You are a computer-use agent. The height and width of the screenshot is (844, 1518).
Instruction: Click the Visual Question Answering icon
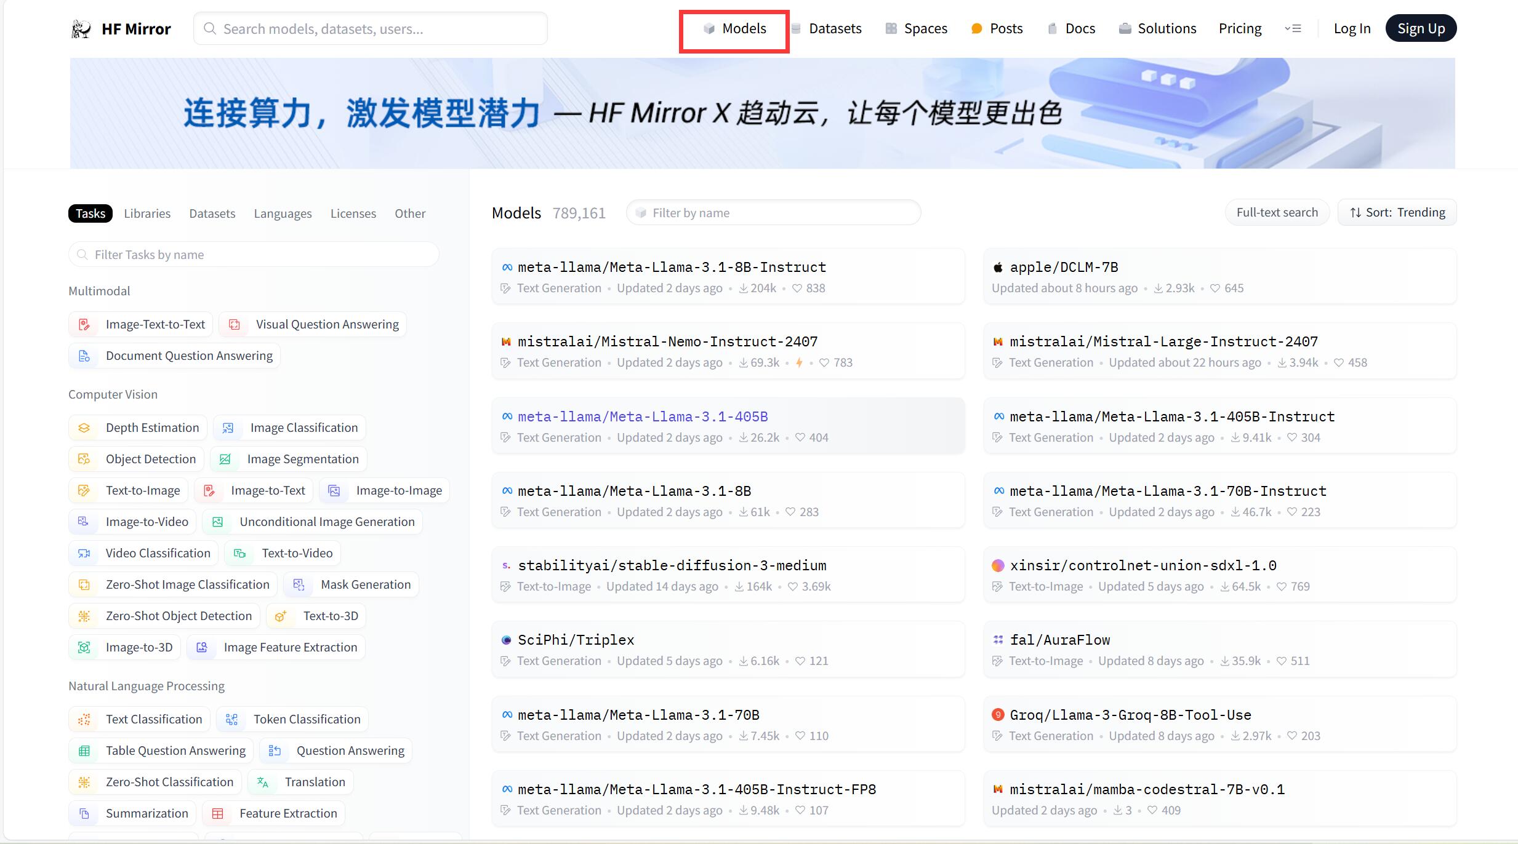pos(235,324)
